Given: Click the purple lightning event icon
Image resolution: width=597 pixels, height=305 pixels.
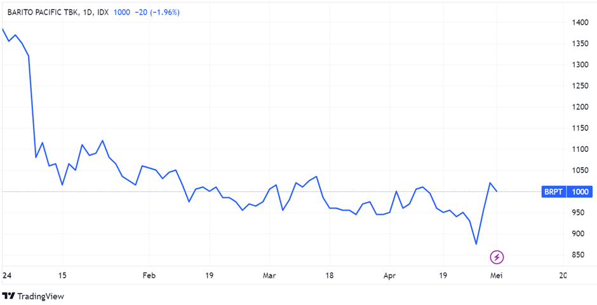Looking at the screenshot, I should (497, 257).
